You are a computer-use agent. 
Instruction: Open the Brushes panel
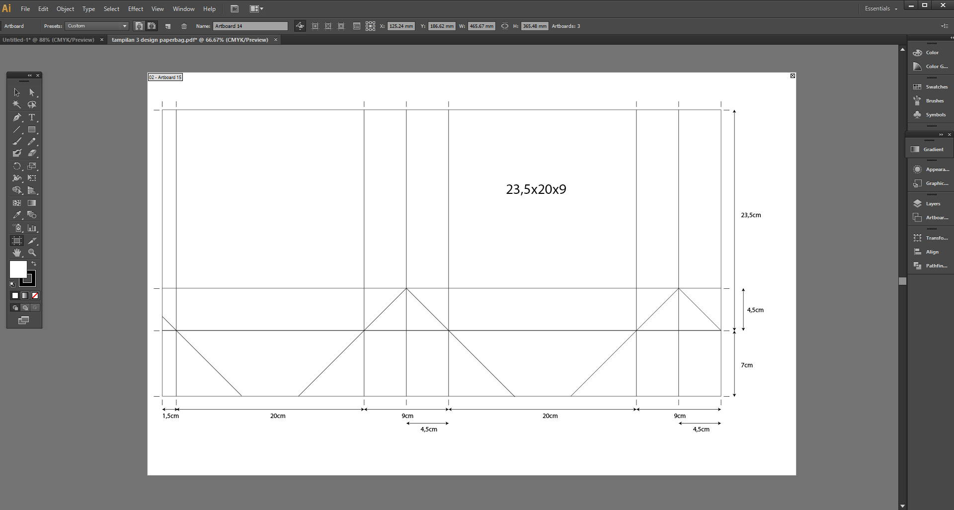(929, 100)
